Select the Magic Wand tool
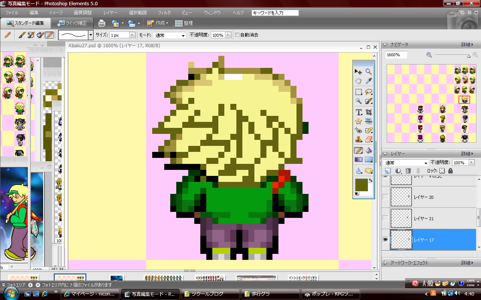The height and width of the screenshot is (300, 481). tap(358, 100)
